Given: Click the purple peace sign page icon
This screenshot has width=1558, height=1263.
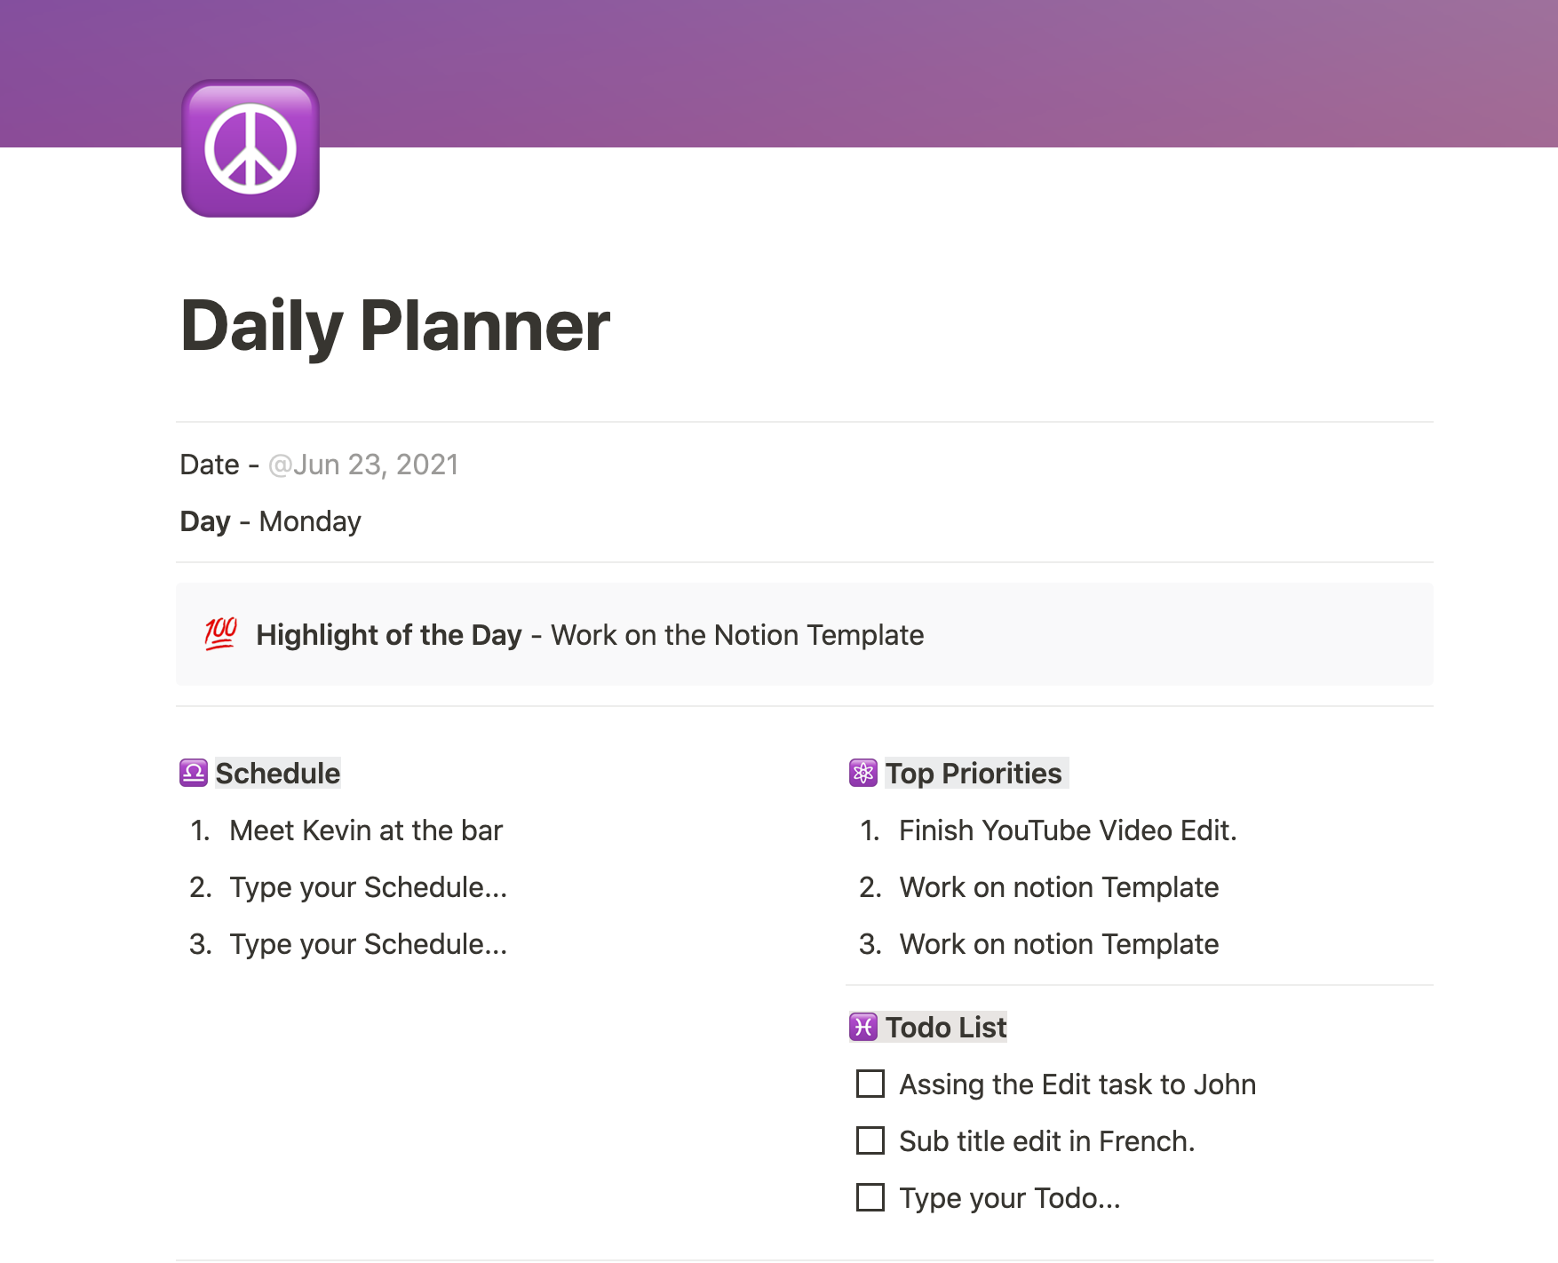Looking at the screenshot, I should pyautogui.click(x=250, y=147).
